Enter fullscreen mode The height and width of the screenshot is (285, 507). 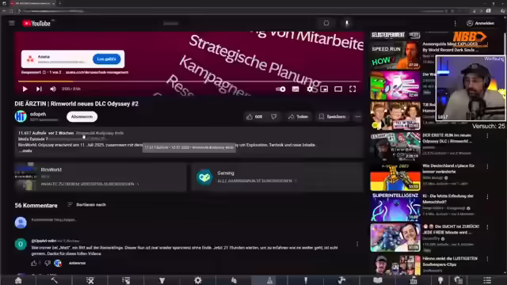(353, 89)
